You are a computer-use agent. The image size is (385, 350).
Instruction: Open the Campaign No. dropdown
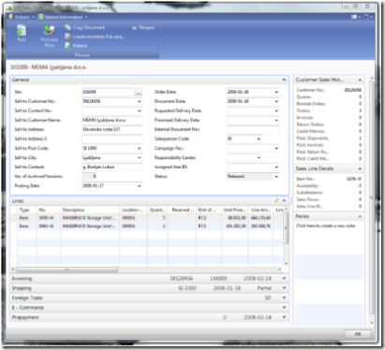(276, 149)
